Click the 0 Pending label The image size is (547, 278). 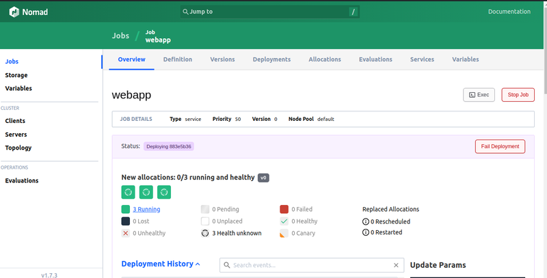226,209
